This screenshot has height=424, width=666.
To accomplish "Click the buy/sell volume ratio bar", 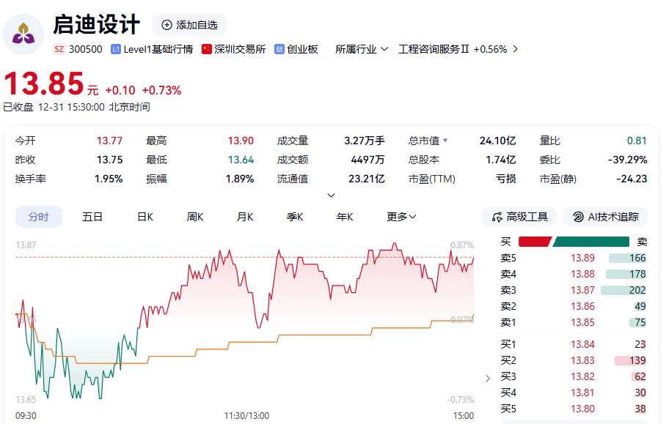I will coord(574,240).
